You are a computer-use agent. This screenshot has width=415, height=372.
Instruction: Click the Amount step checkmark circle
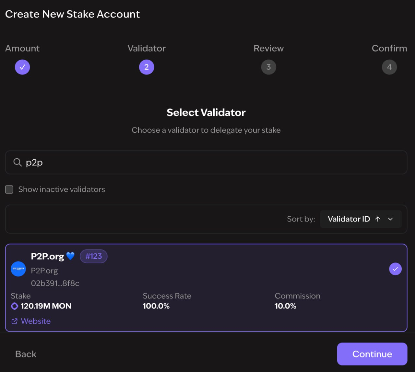point(22,67)
